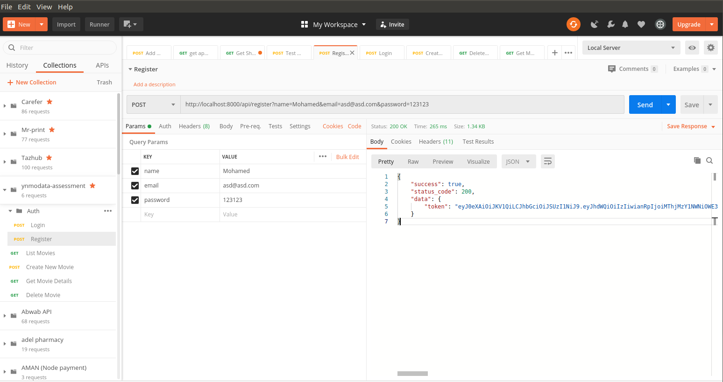
Task: Uncheck the name parameter checkbox
Action: (135, 171)
